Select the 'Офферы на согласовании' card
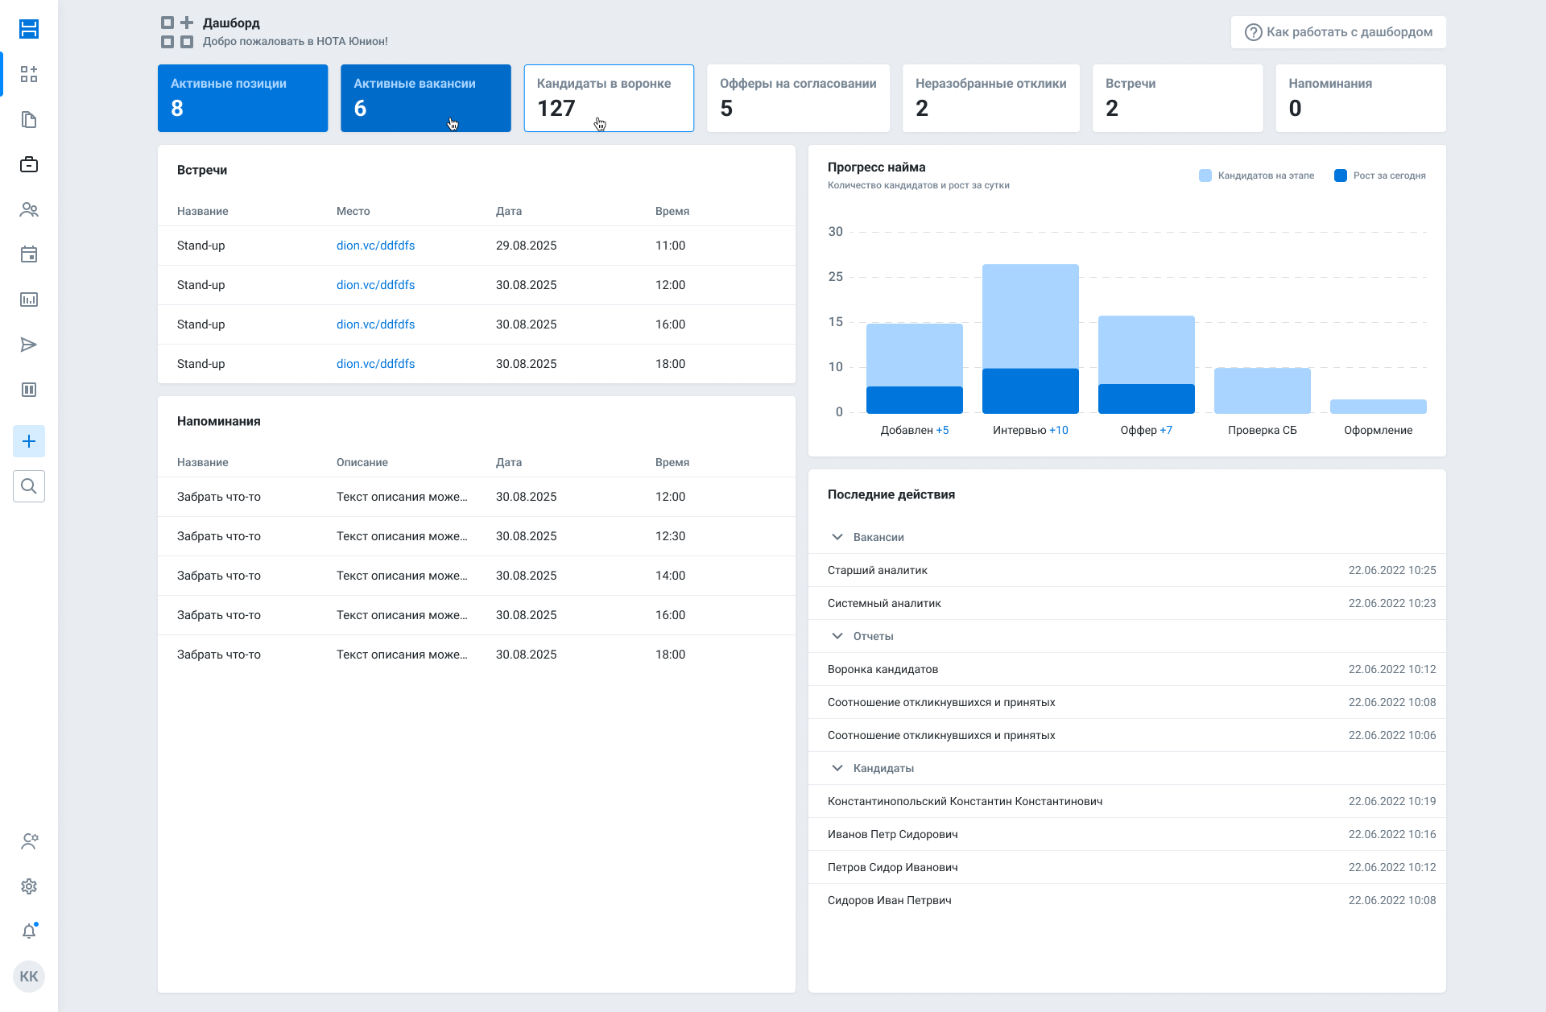1546x1012 pixels. tap(798, 98)
